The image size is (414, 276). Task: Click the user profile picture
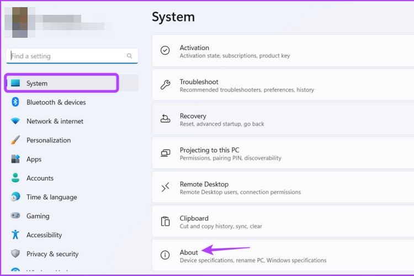tap(20, 22)
